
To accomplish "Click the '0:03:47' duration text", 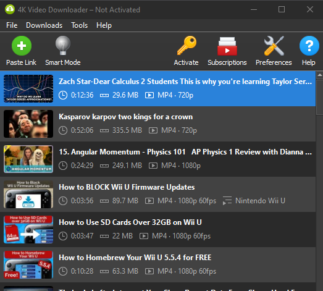I will tap(82, 236).
